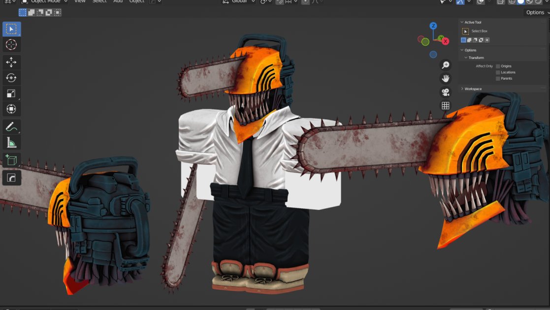The height and width of the screenshot is (310, 550).
Task: Toggle Invert mode in Active Tool panel
Action: [x=481, y=40]
